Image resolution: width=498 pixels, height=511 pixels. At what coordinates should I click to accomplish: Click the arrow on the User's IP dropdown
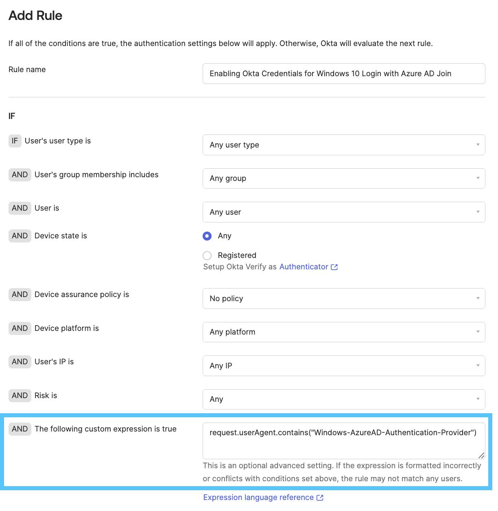point(478,366)
